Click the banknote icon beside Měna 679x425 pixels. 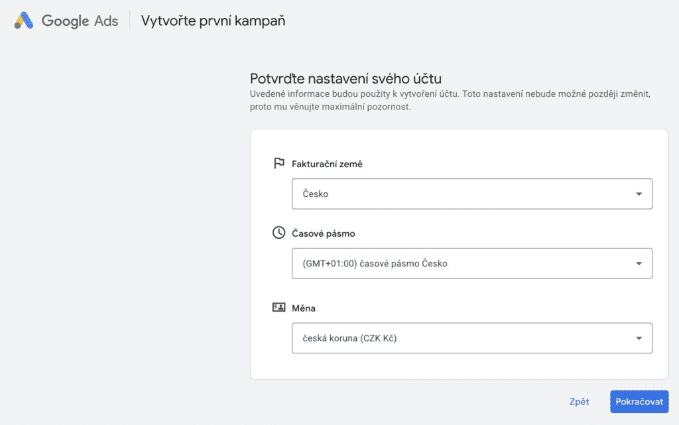point(278,308)
